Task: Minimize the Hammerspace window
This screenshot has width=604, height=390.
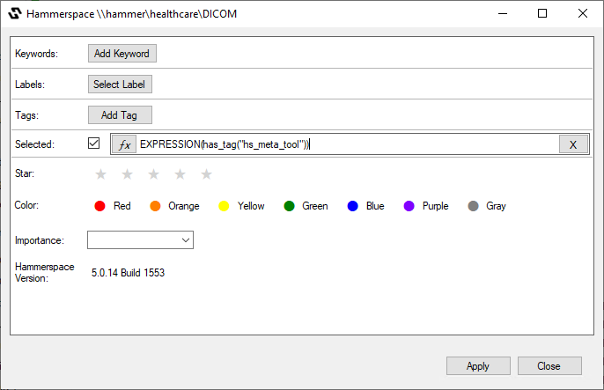Action: 503,13
